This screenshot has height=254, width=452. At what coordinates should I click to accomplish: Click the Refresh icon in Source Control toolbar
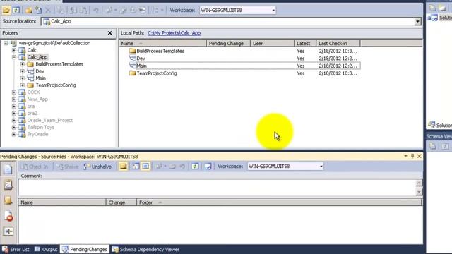(16, 11)
